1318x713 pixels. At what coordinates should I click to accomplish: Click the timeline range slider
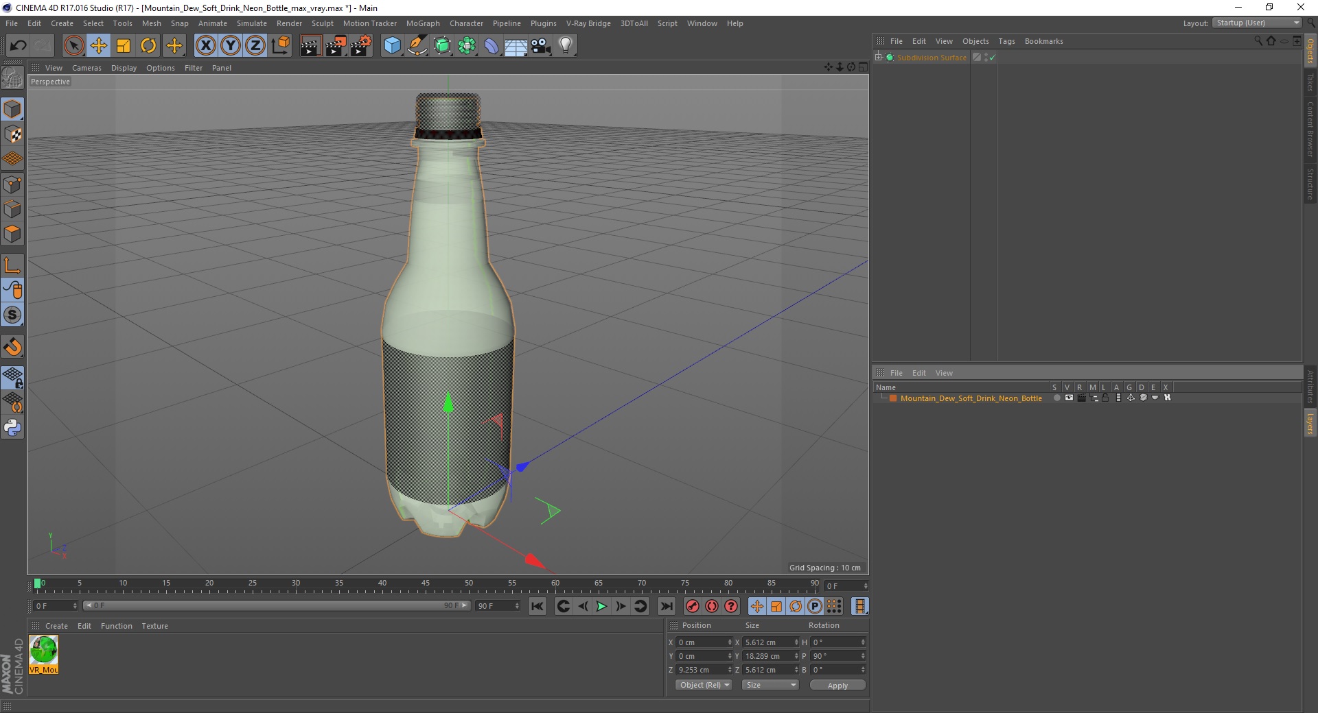277,605
